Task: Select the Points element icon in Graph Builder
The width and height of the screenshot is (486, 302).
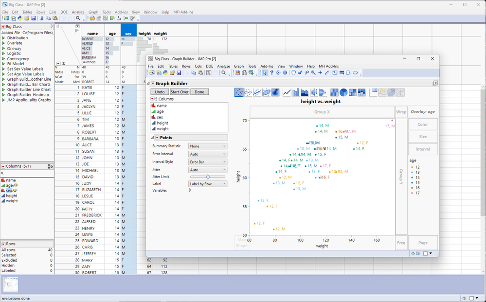Action: (x=239, y=92)
